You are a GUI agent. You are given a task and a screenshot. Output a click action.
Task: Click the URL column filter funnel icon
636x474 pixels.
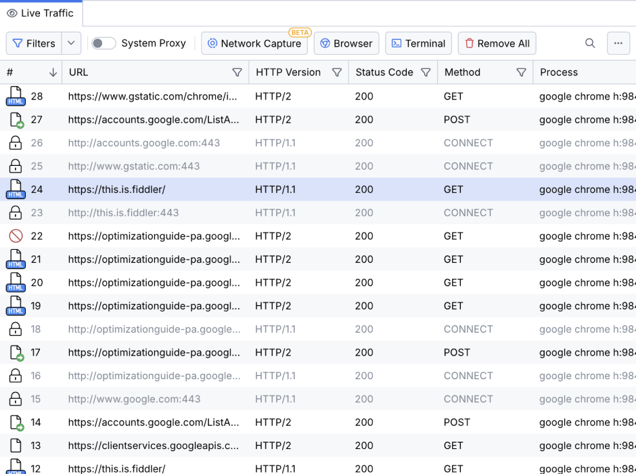click(x=237, y=72)
